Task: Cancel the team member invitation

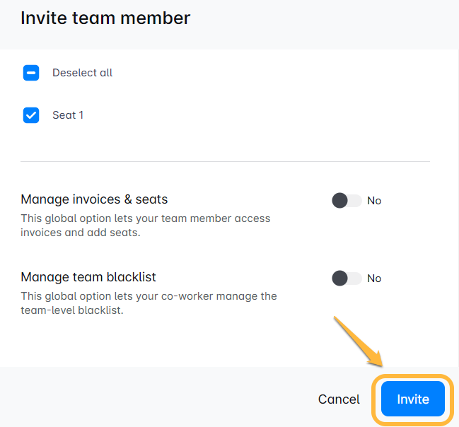Action: point(339,399)
